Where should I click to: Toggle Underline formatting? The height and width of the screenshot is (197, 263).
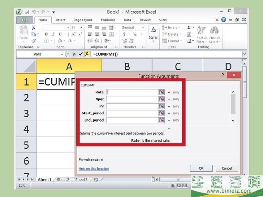coord(60,34)
